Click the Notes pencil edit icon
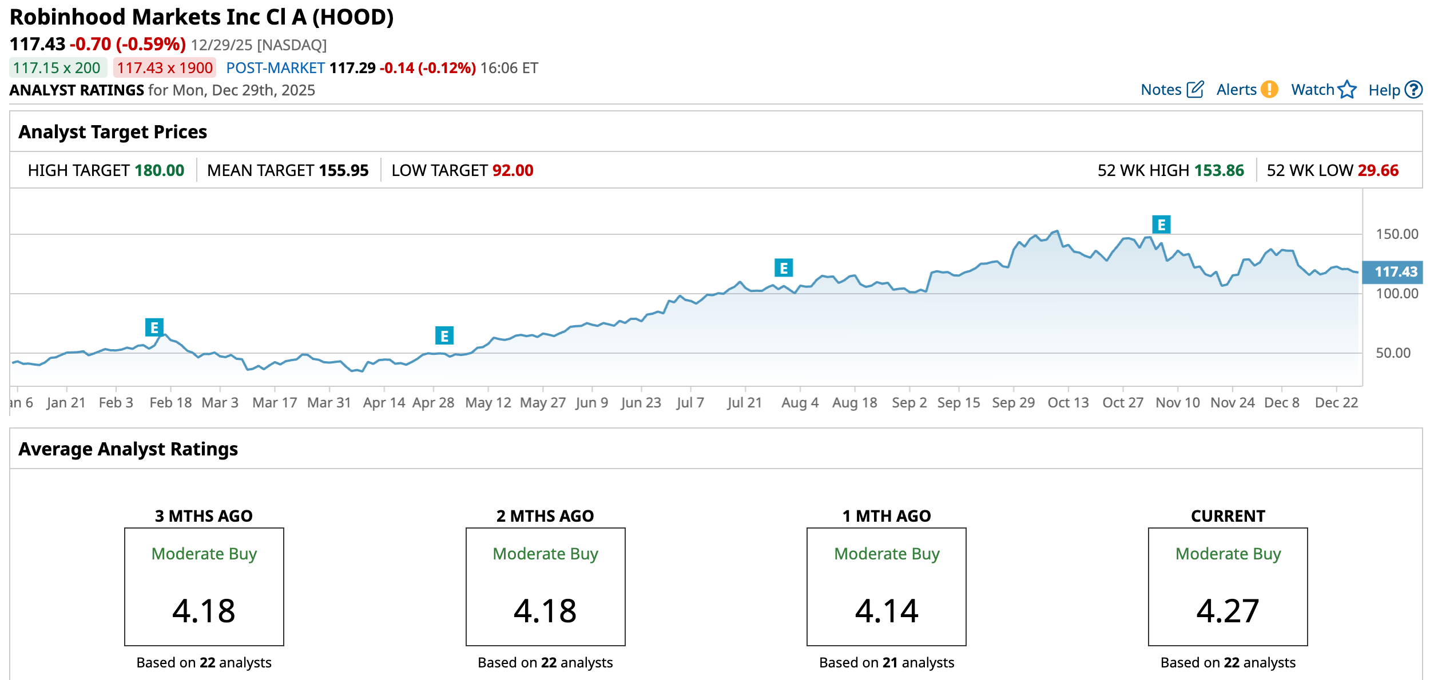Viewport: 1430px width, 680px height. tap(1195, 90)
